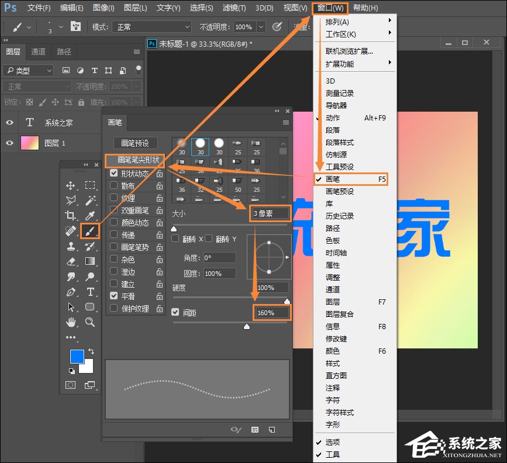Enable the 散布 (Scatter) checkbox
This screenshot has height=463, width=507.
coord(113,185)
